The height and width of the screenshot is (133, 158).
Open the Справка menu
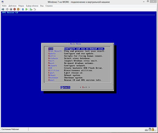pyautogui.click(x=49, y=6)
